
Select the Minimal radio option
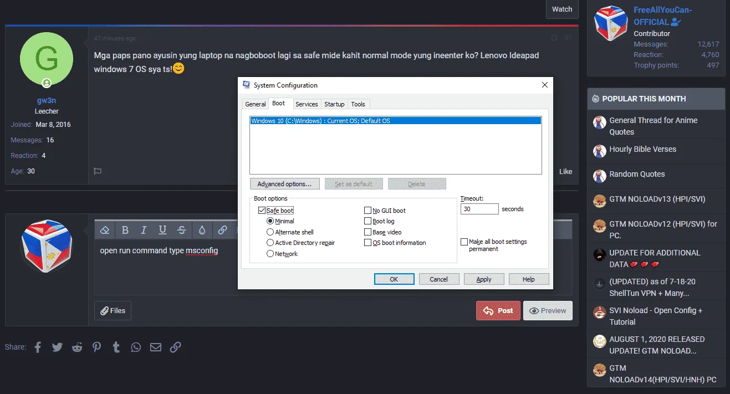click(x=270, y=221)
